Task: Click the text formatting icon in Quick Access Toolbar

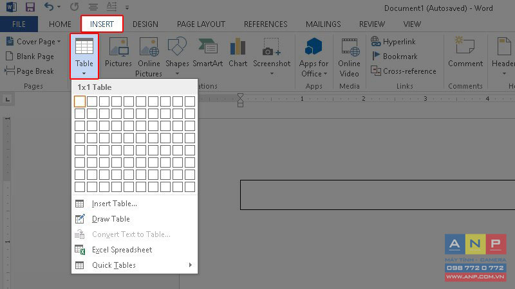Action: (111, 6)
